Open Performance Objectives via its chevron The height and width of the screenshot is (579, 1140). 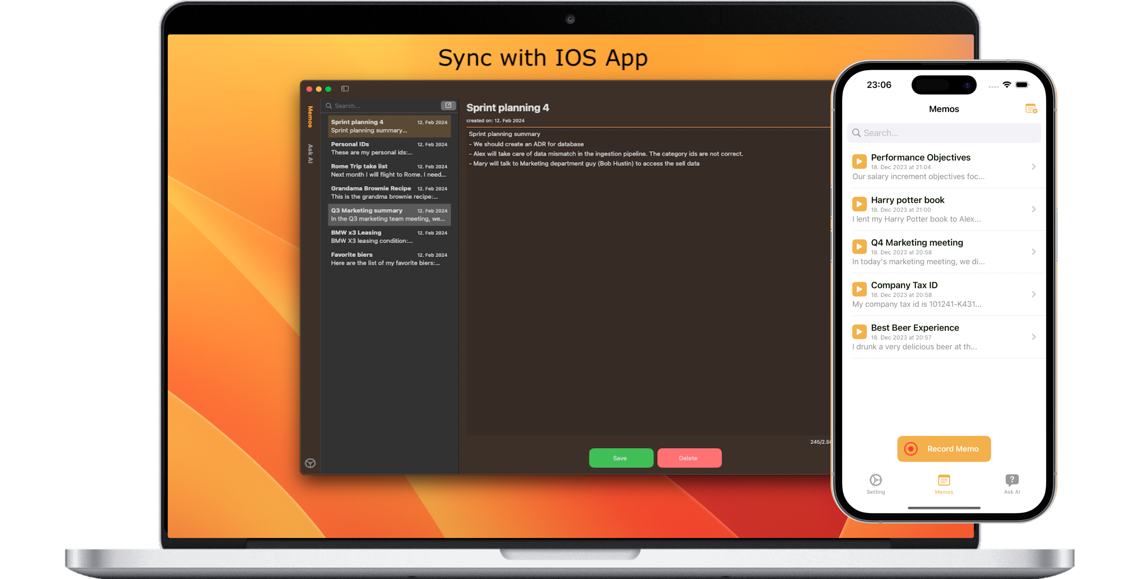click(x=1033, y=167)
